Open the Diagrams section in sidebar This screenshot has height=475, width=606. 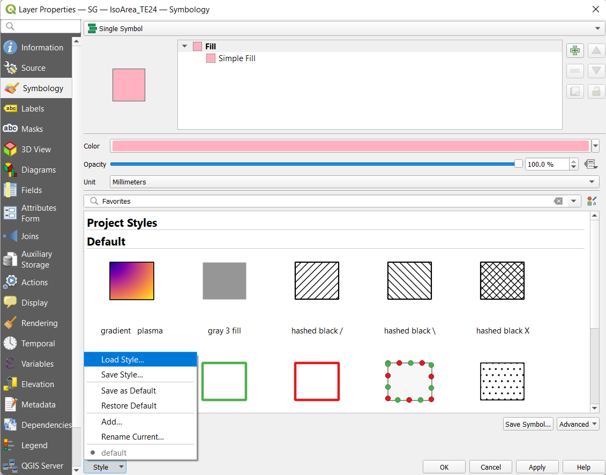point(38,170)
